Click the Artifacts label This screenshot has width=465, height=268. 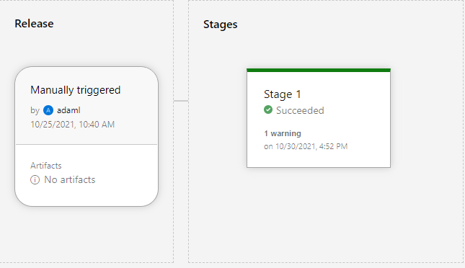46,166
